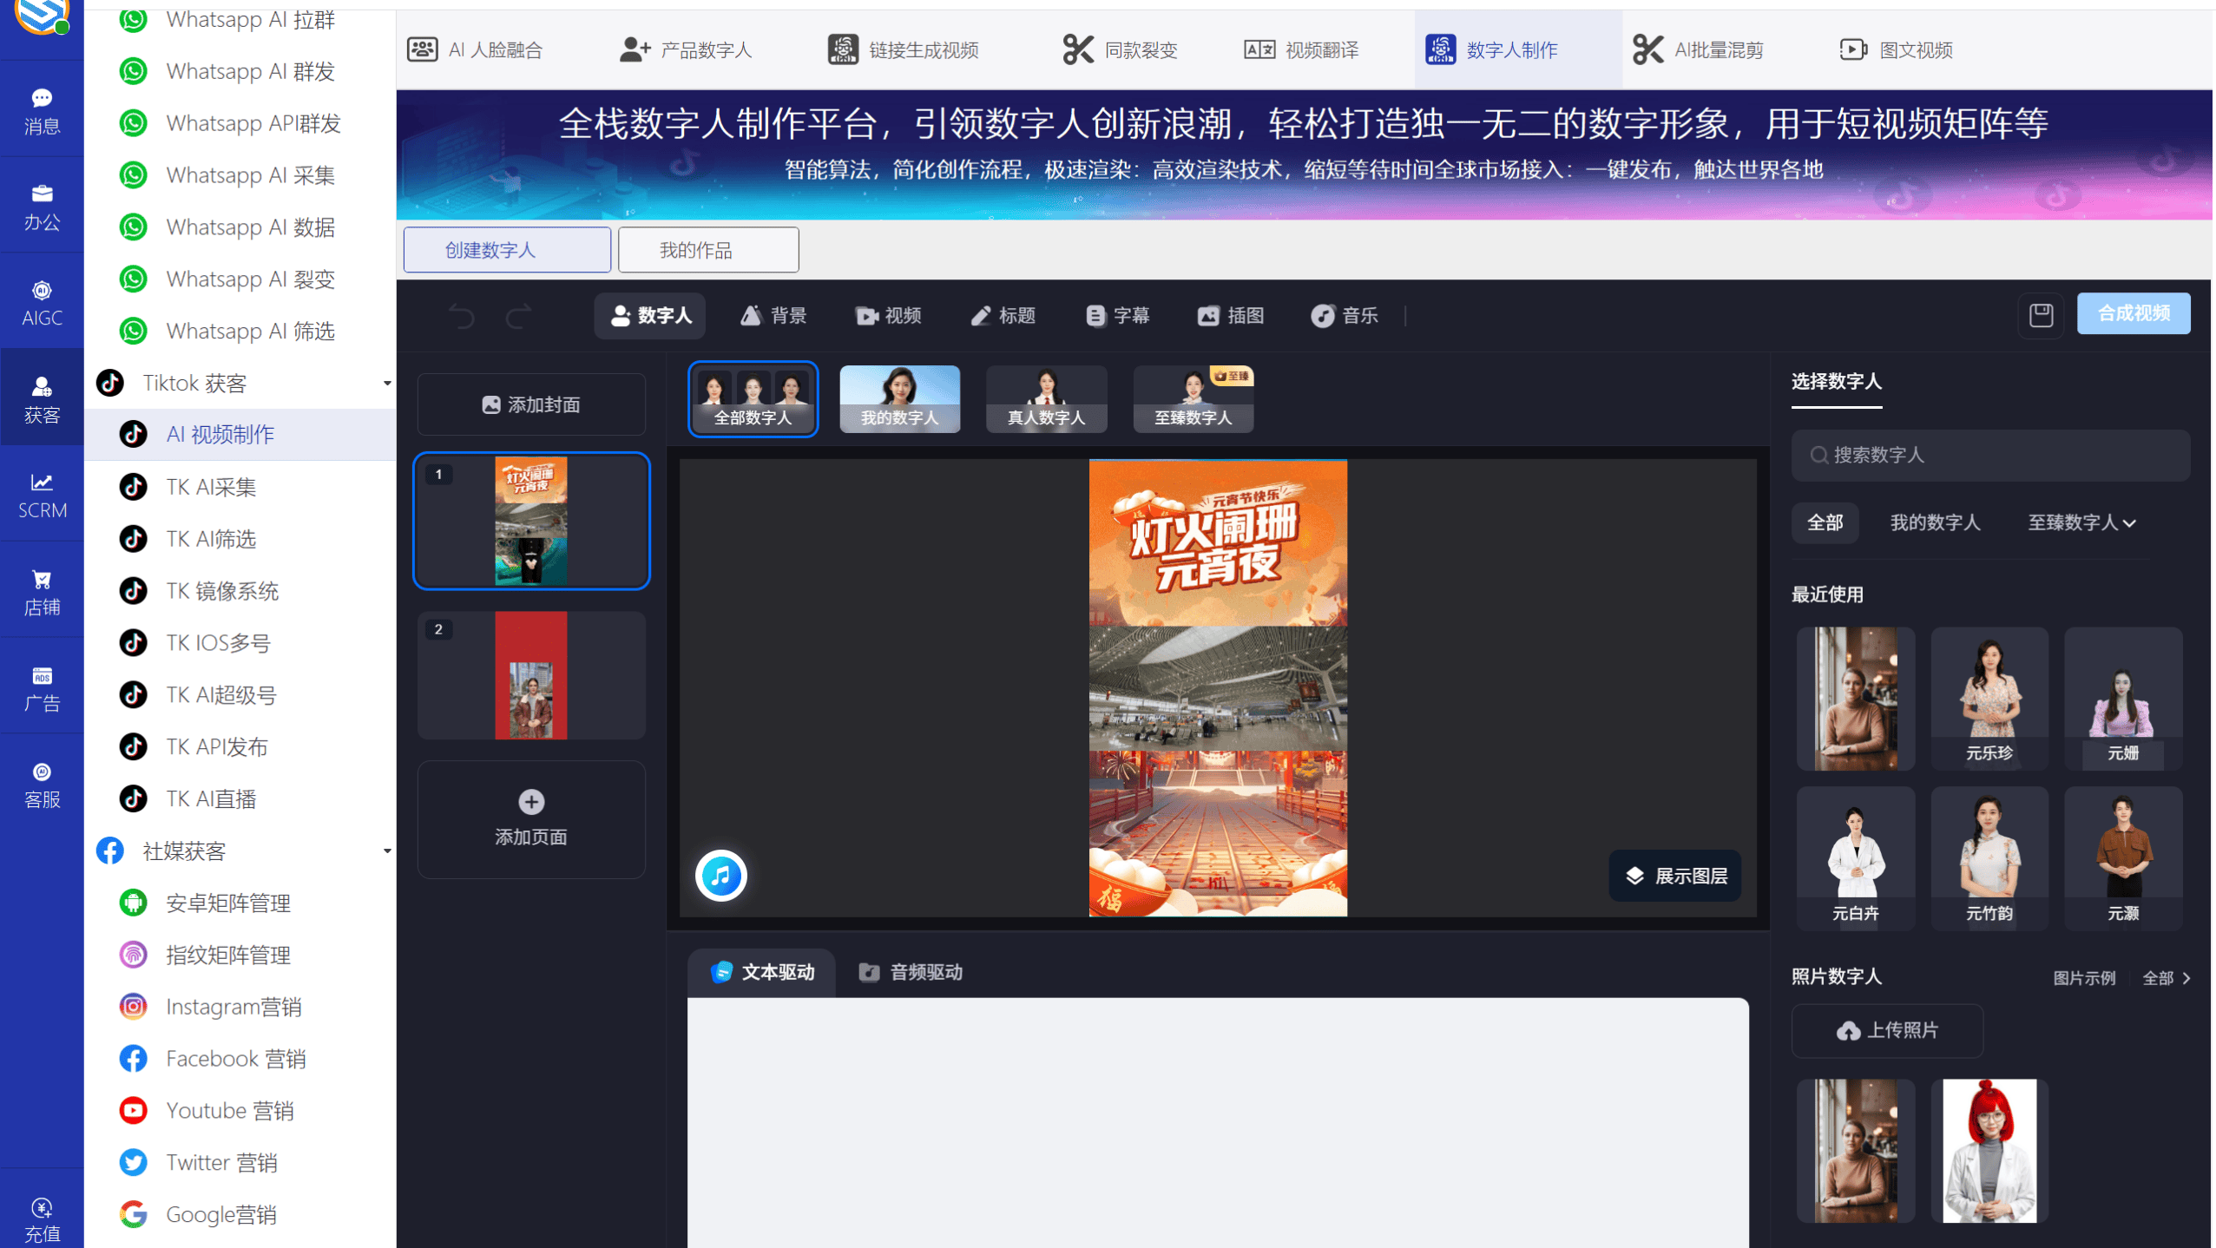
Task: Click the 合成视频 button
Action: (x=2133, y=313)
